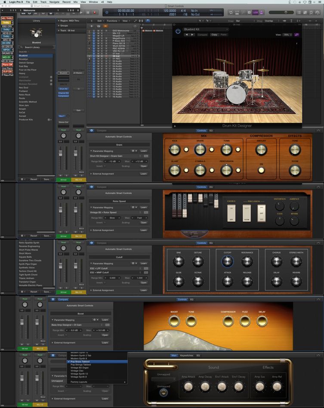
Task: Expand the Track: 08 Inst section
Action: 59,31
